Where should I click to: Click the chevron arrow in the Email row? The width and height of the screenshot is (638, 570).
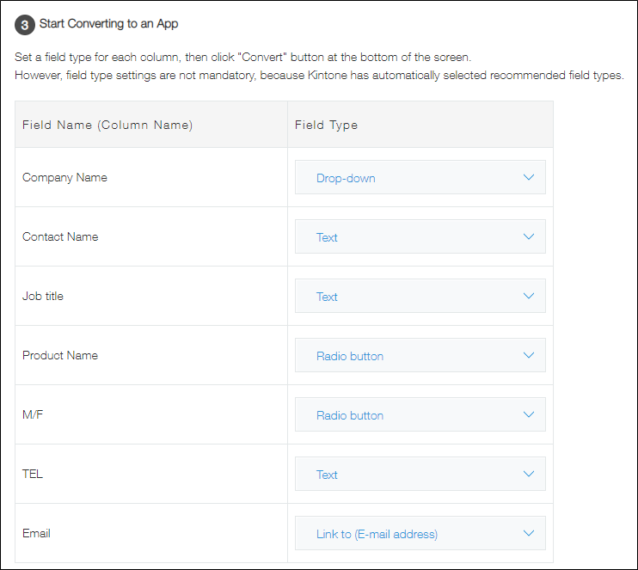tap(529, 534)
